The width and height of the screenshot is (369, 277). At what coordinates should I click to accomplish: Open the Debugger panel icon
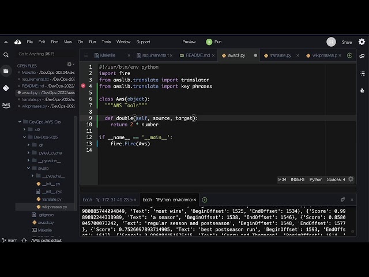(362, 91)
